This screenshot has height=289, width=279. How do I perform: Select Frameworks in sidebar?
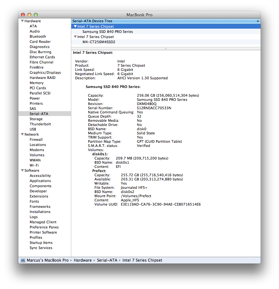[x=40, y=207]
